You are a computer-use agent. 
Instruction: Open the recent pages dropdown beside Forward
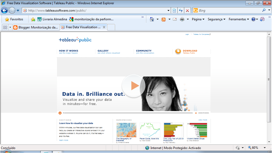pos(18,11)
